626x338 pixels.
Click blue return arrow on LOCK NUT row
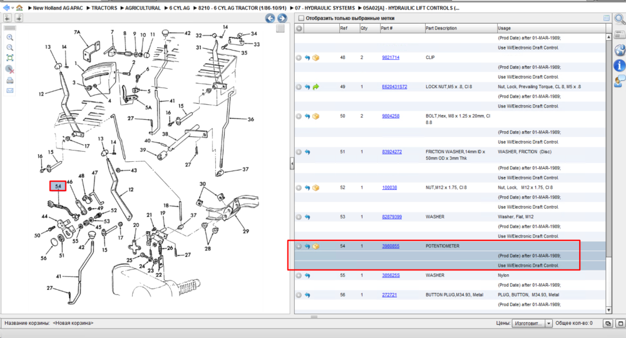pyautogui.click(x=307, y=87)
